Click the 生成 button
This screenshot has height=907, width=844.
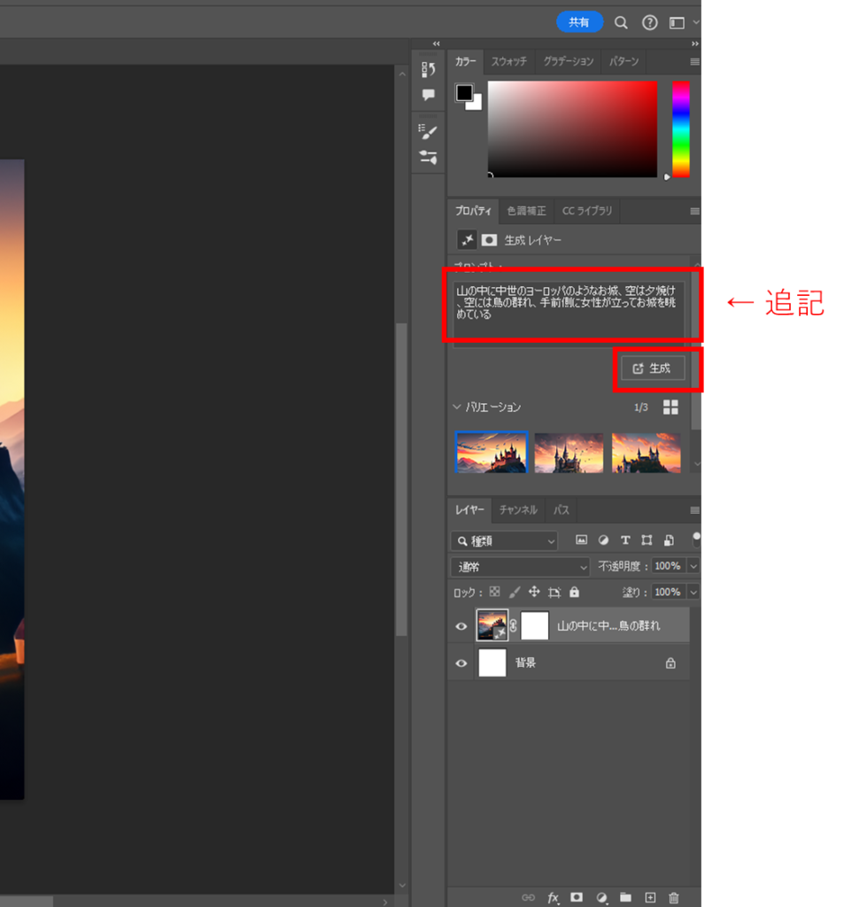(653, 368)
